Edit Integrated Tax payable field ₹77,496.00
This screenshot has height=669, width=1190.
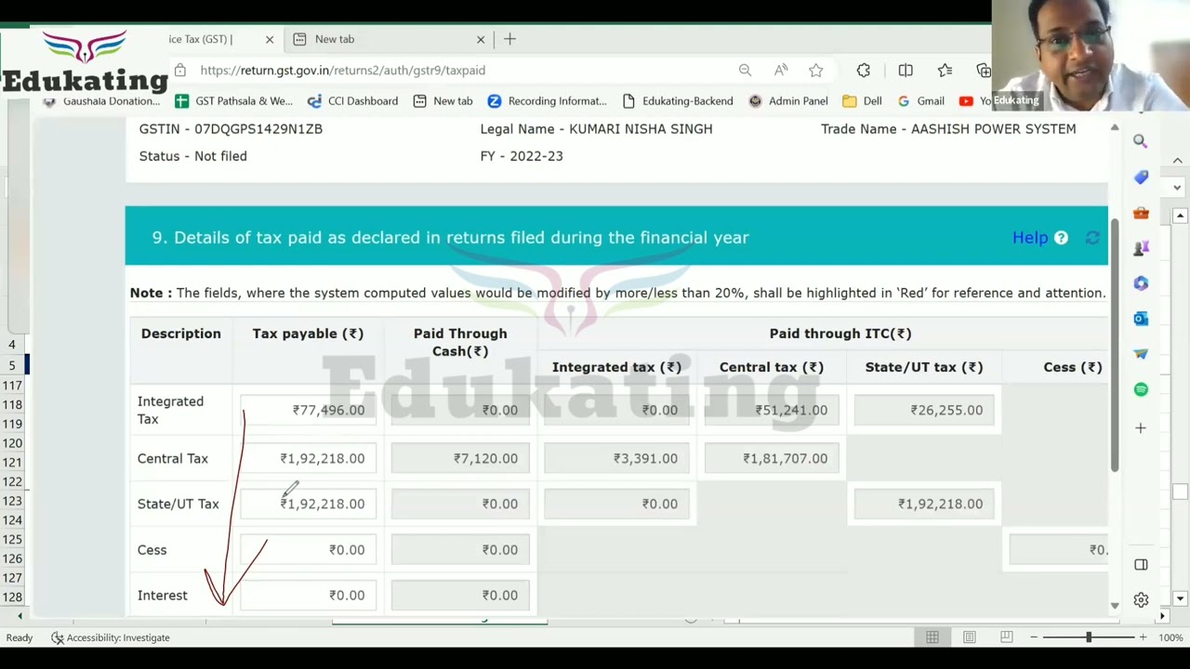click(x=309, y=410)
